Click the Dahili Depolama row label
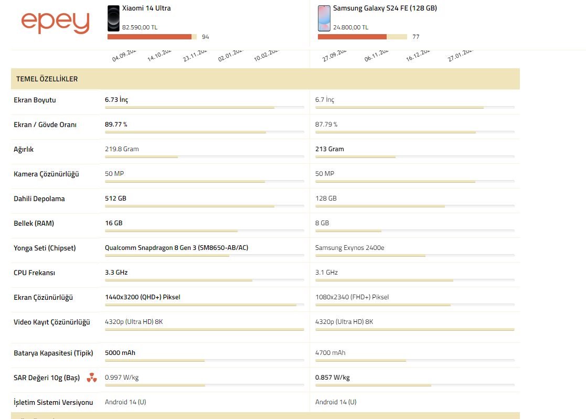The width and height of the screenshot is (586, 419). tap(39, 198)
